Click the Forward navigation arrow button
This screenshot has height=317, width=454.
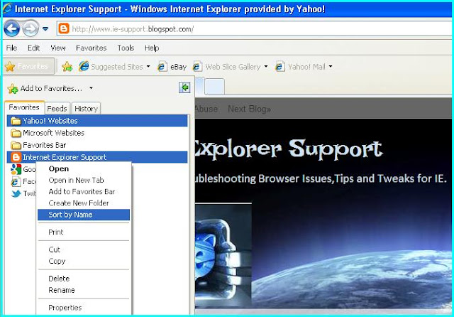(x=31, y=28)
